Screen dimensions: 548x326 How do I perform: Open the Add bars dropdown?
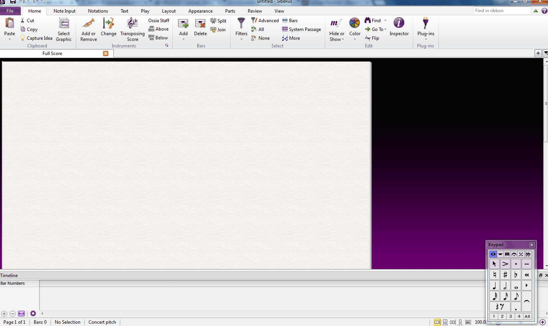pyautogui.click(x=183, y=39)
